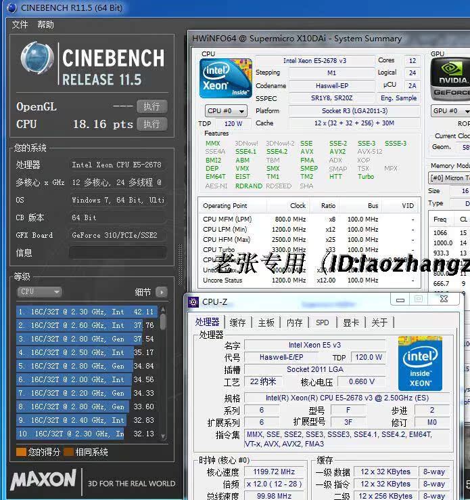This screenshot has height=500, width=470.
Task: Select ranking row 5 with score 34.84
Action: pyautogui.click(x=87, y=366)
